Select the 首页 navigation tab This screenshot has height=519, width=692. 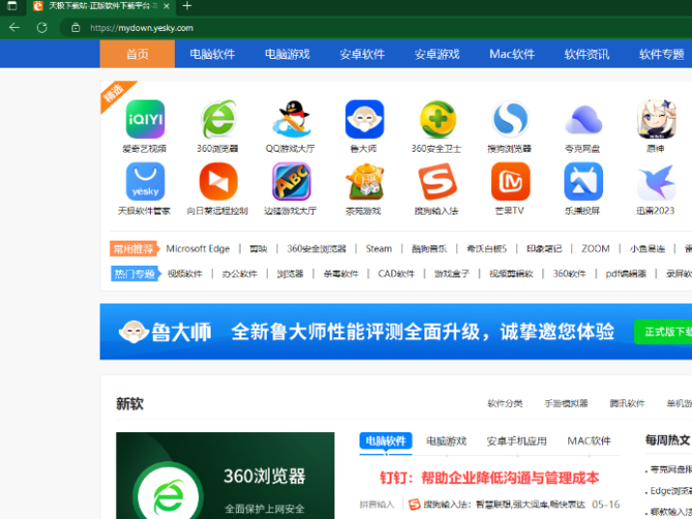137,54
